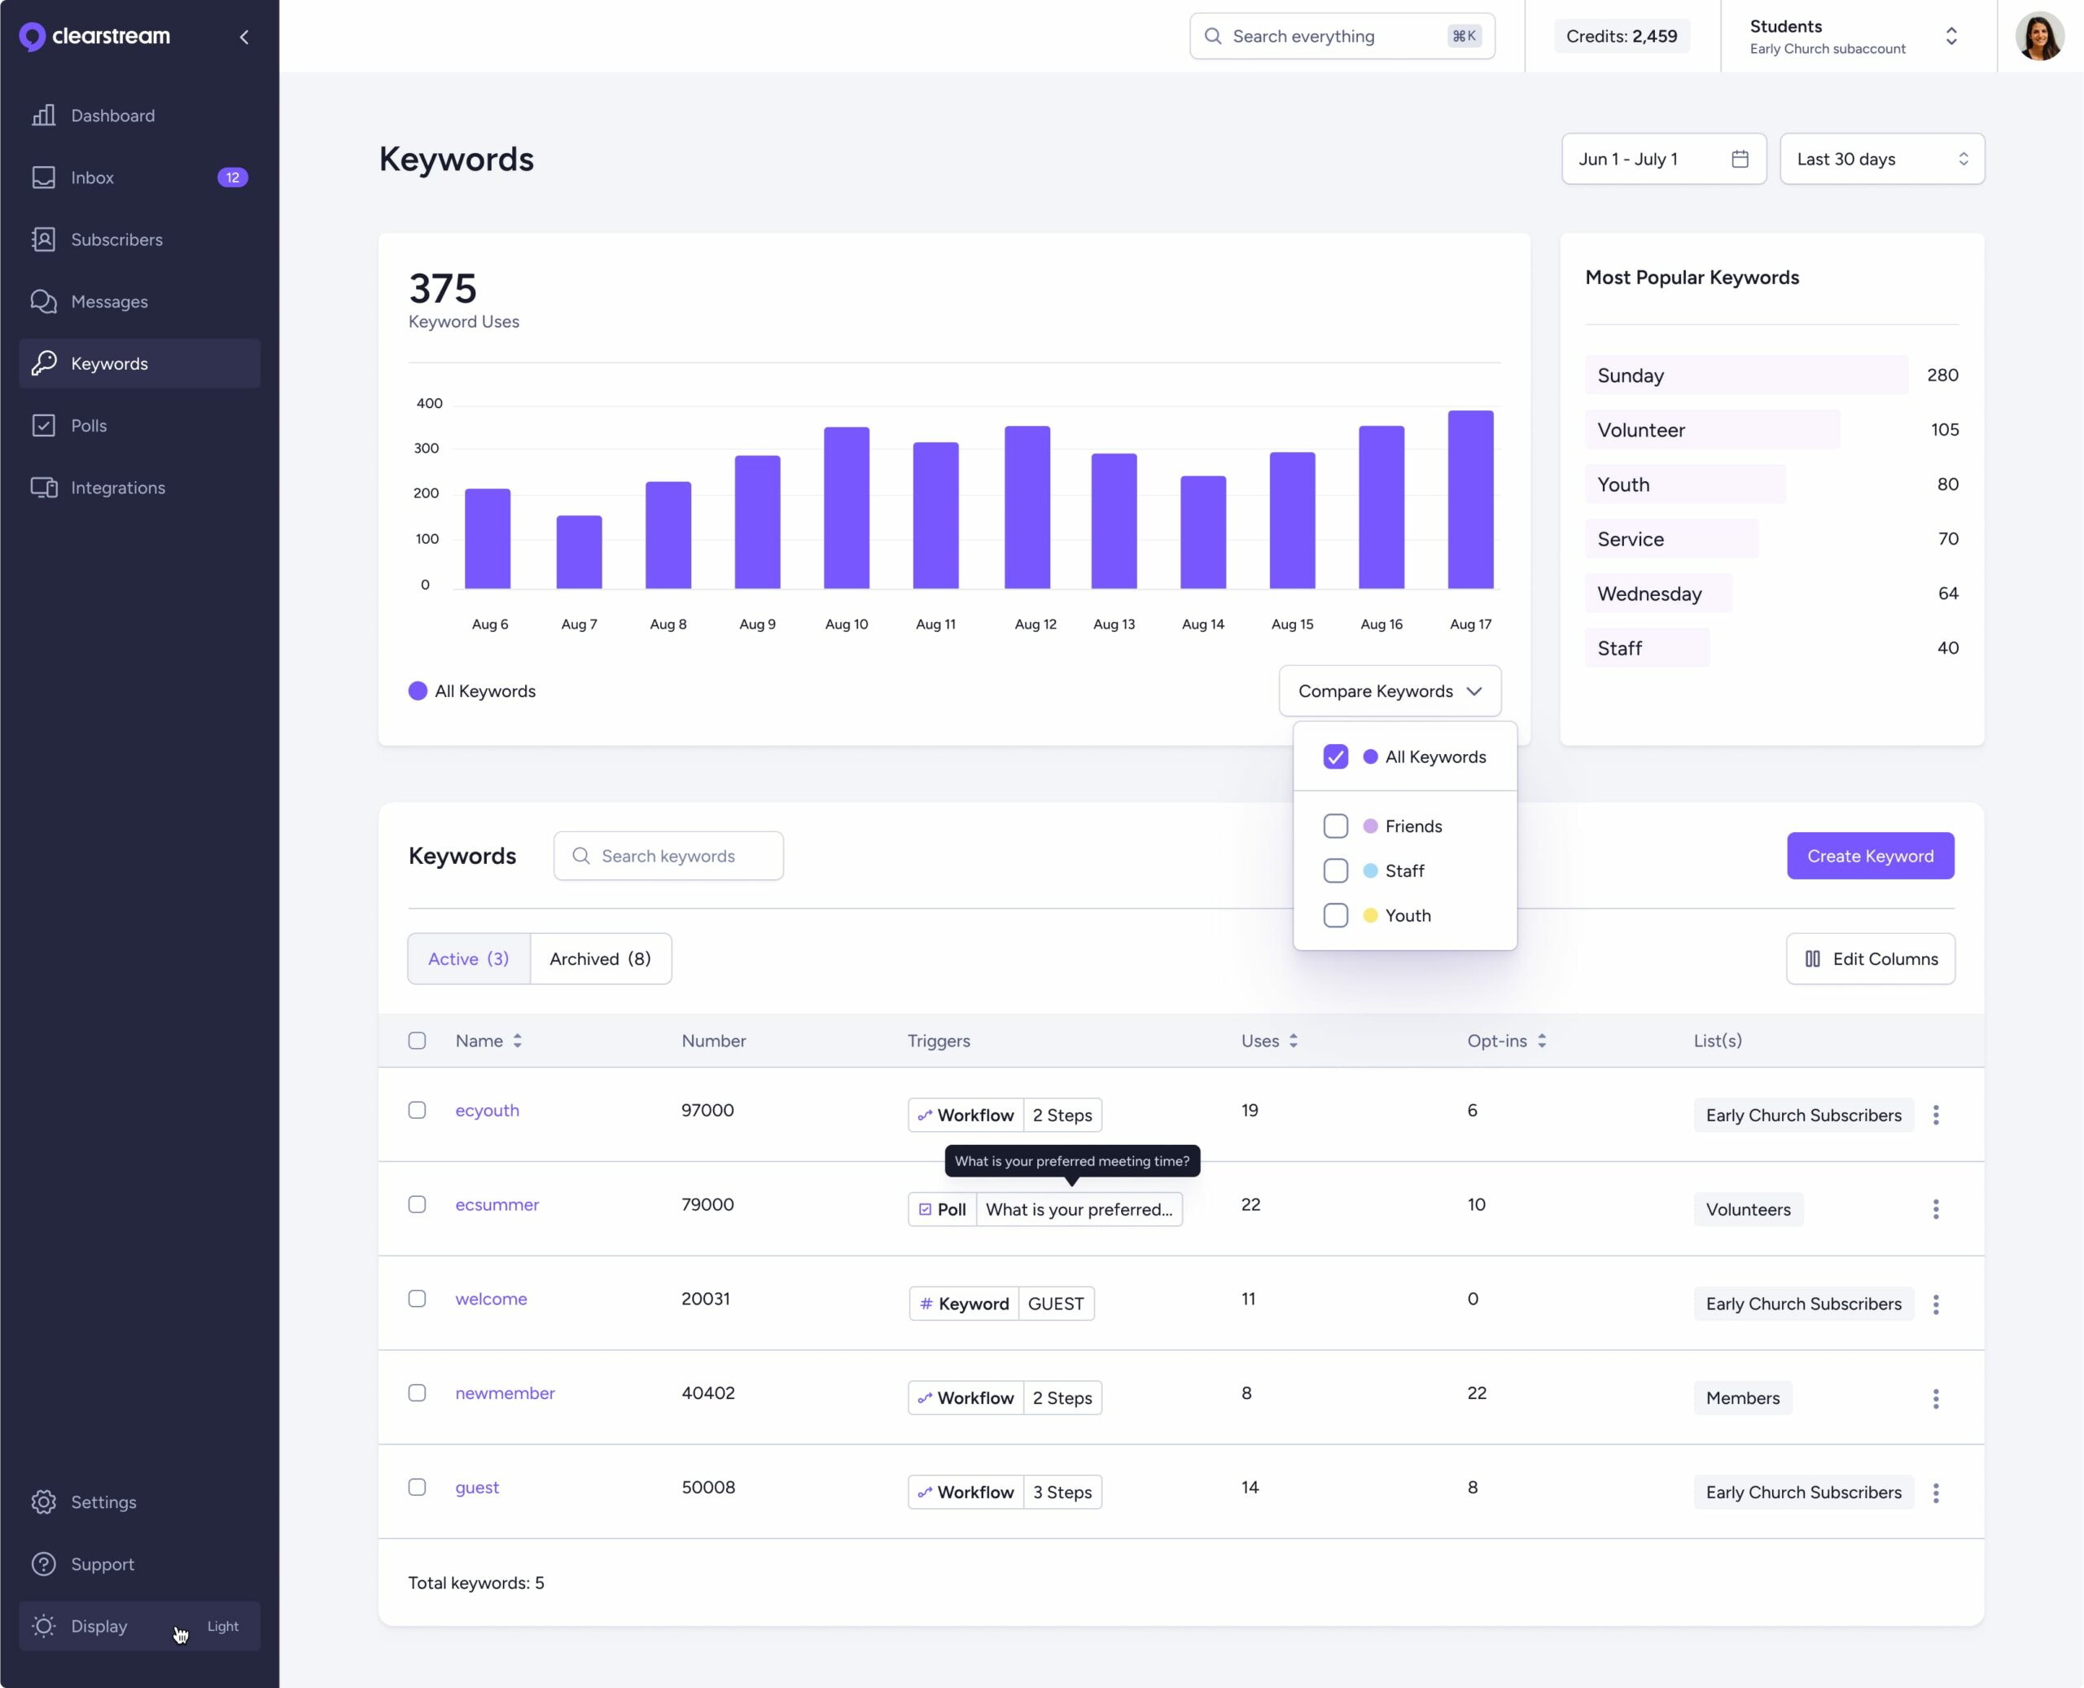Click the Aug 7 bar in chart
Screen dimensions: 2084x1688
[x=580, y=552]
